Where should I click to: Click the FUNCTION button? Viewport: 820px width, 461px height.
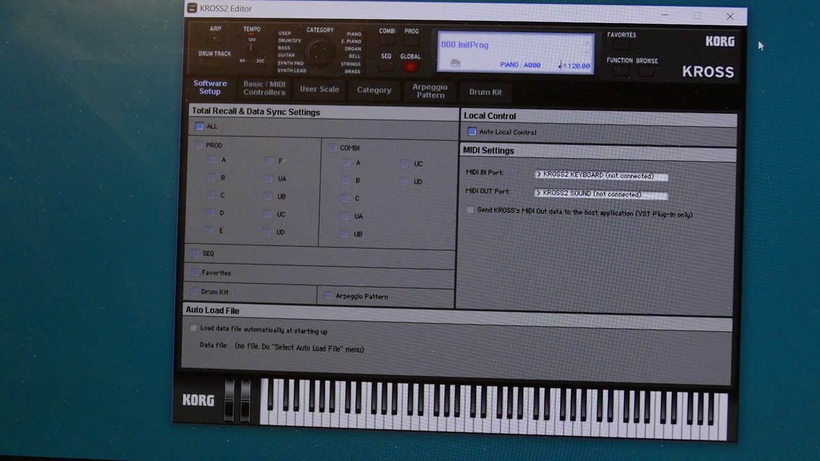pos(619,71)
